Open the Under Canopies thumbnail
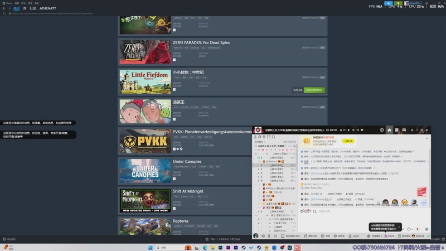The width and height of the screenshot is (446, 251). [x=145, y=171]
